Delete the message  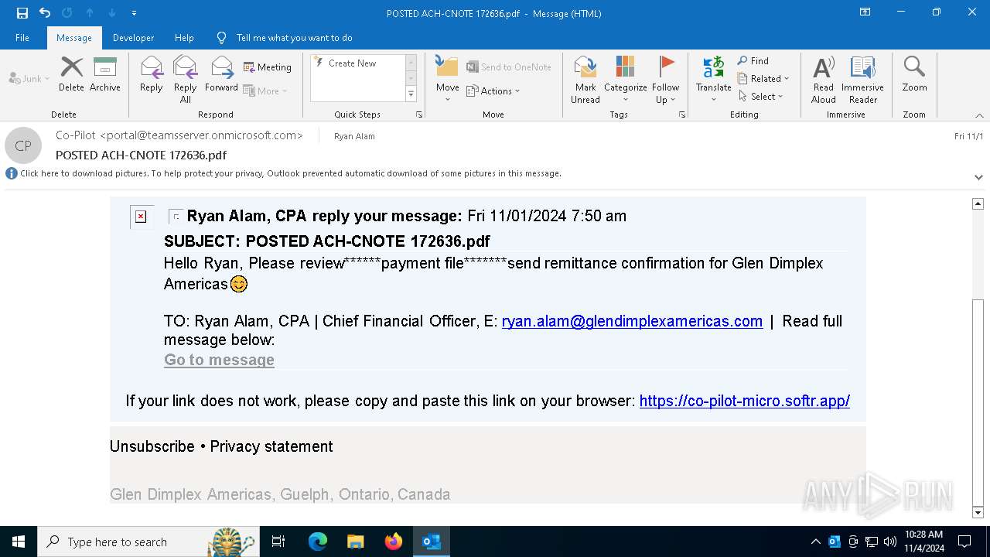(71, 74)
